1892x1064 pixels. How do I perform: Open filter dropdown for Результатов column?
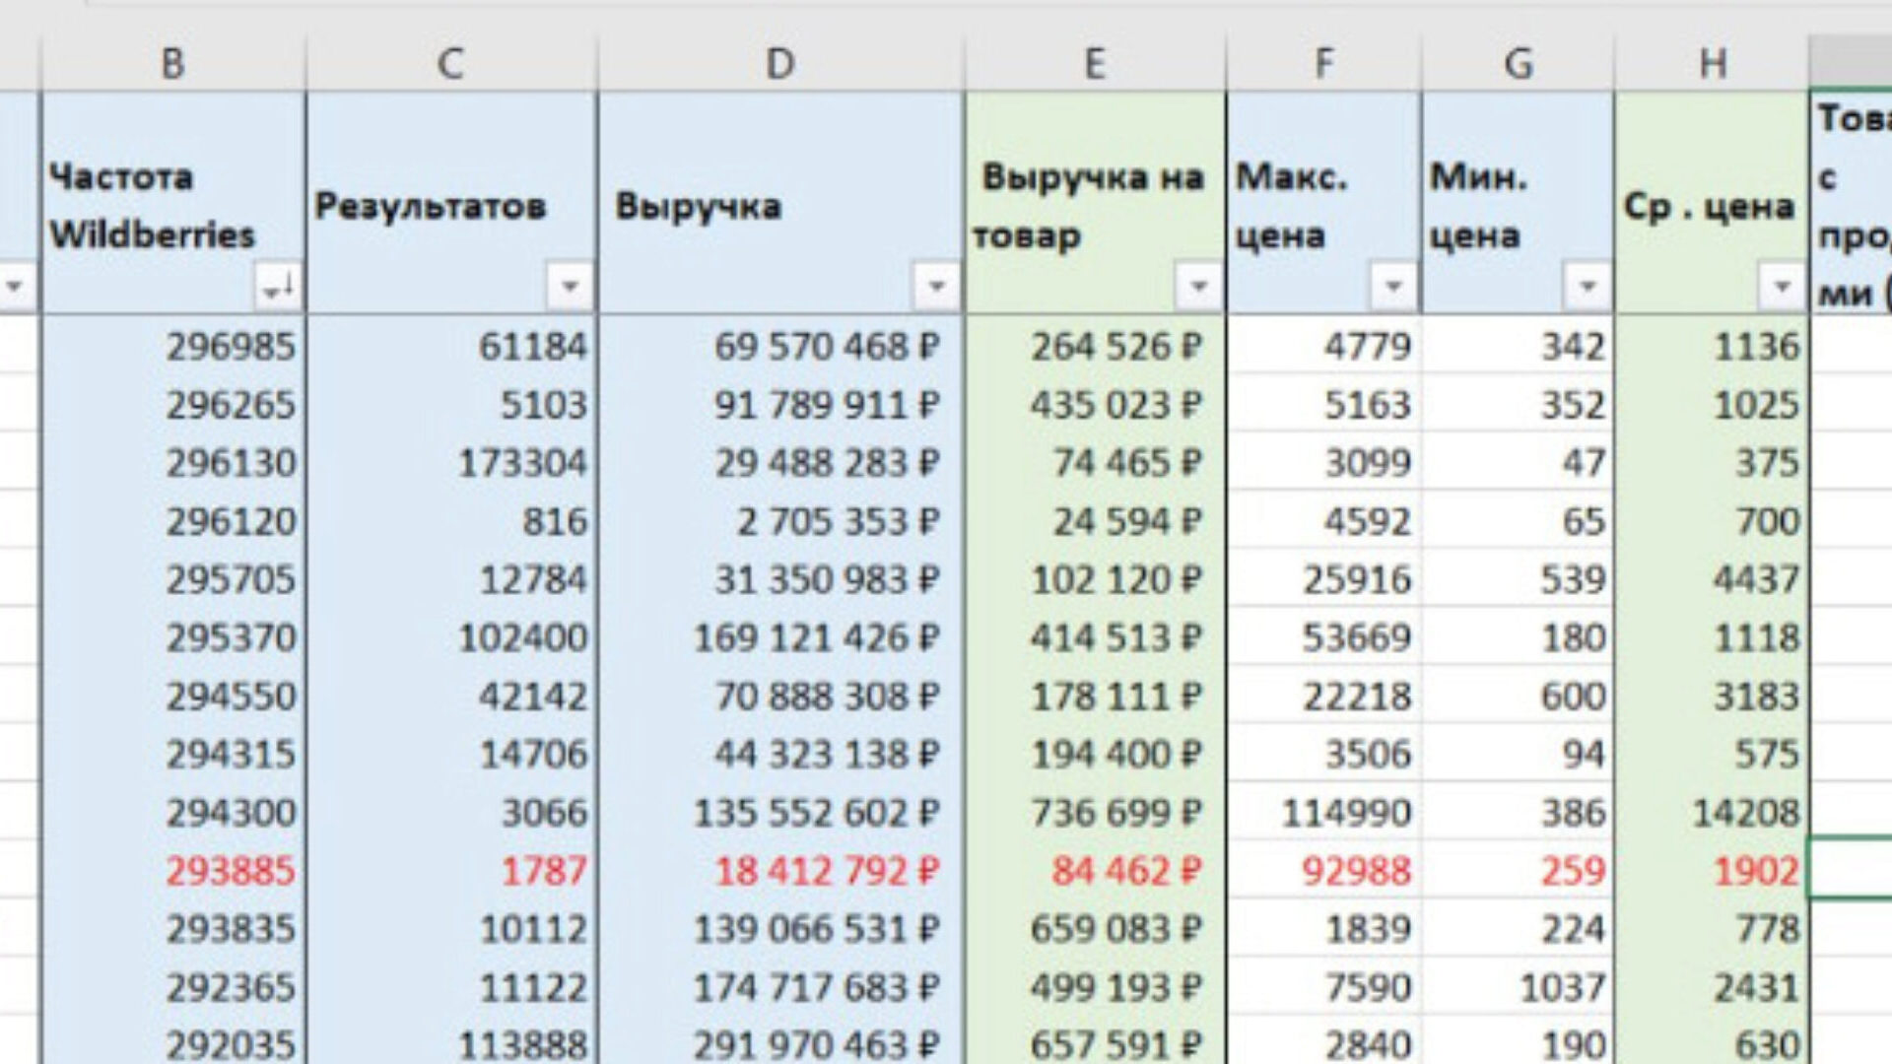tap(569, 287)
